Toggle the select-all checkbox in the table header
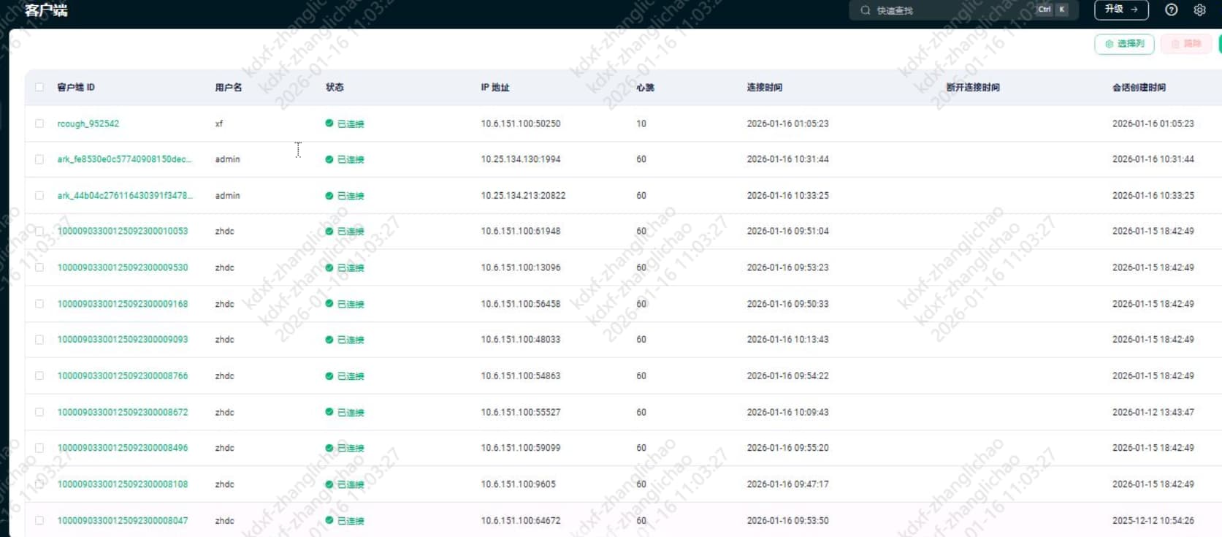1222x537 pixels. [x=39, y=87]
